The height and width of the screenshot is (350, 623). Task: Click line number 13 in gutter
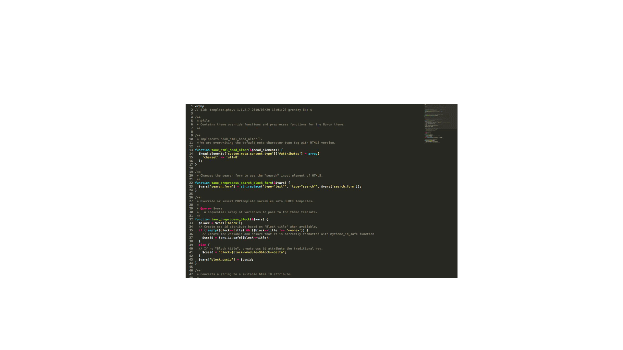pos(191,150)
